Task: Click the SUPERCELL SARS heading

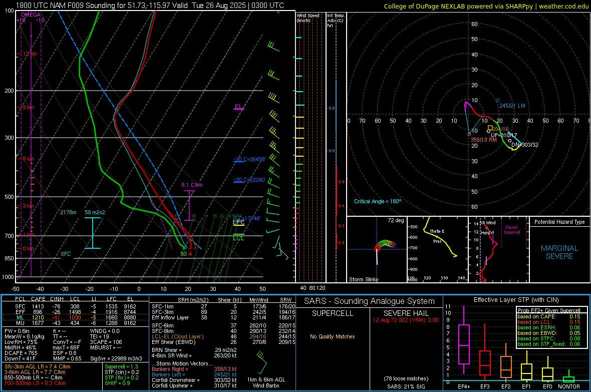Action: click(x=333, y=313)
